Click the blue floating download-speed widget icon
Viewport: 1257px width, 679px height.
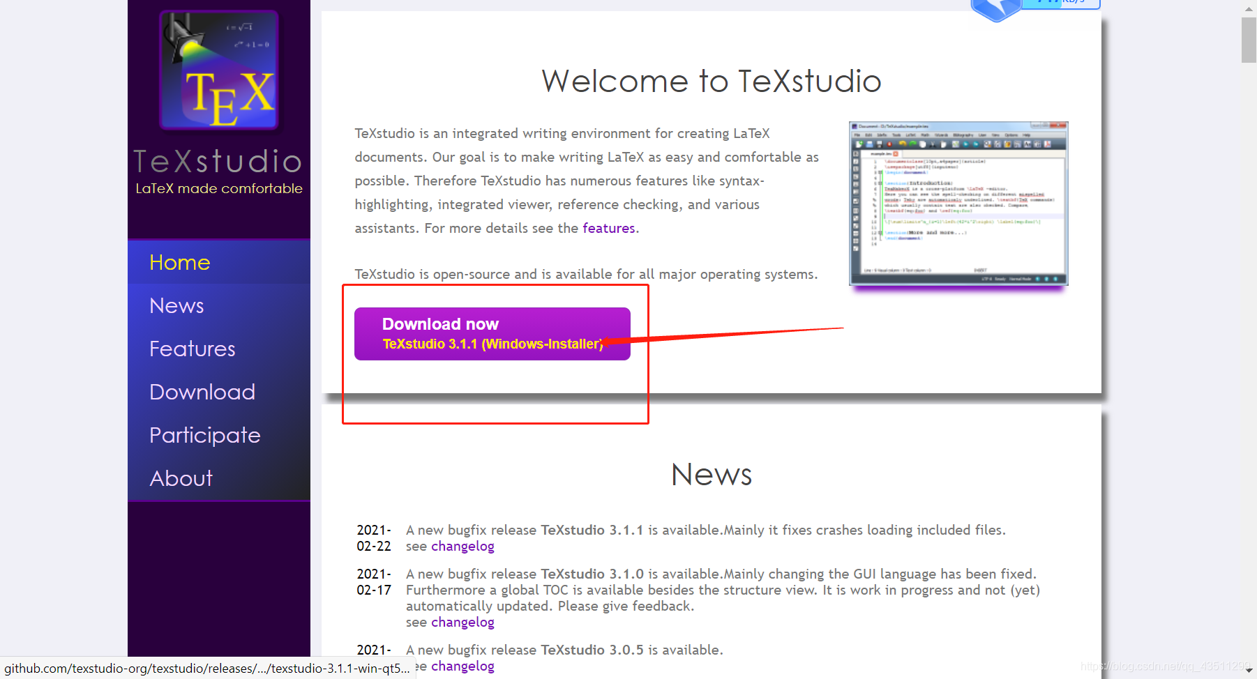tap(996, 9)
